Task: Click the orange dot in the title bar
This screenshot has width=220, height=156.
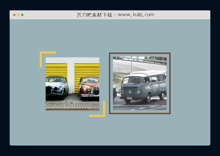Action: click(14, 15)
